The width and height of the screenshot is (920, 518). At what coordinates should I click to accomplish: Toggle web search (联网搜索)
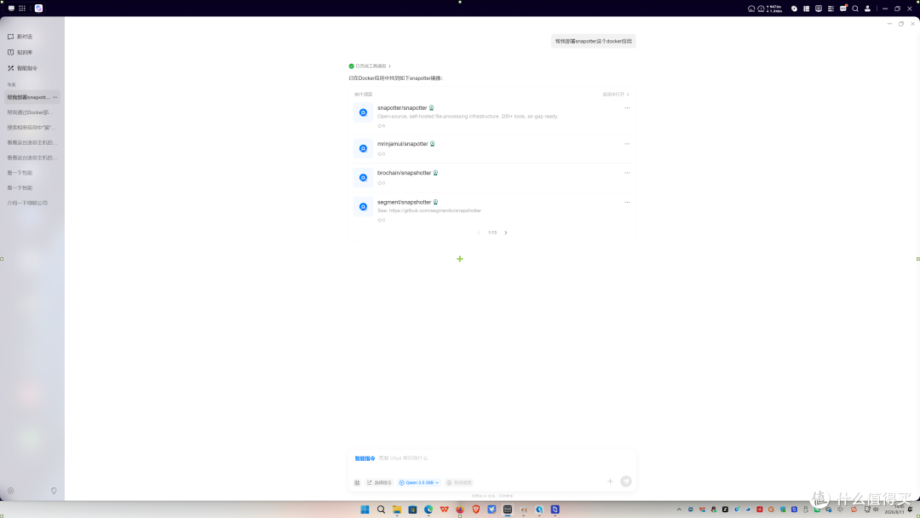point(459,483)
